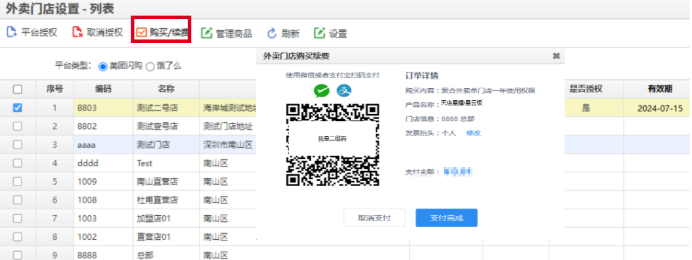Click the 8803 code cell

103,108
